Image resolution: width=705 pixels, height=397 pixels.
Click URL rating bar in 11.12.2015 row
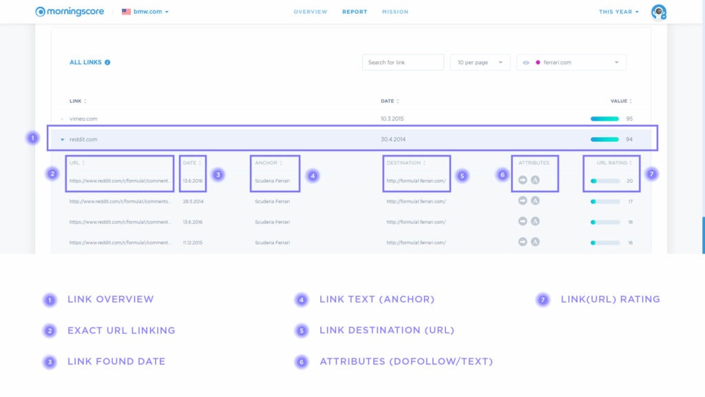(605, 243)
